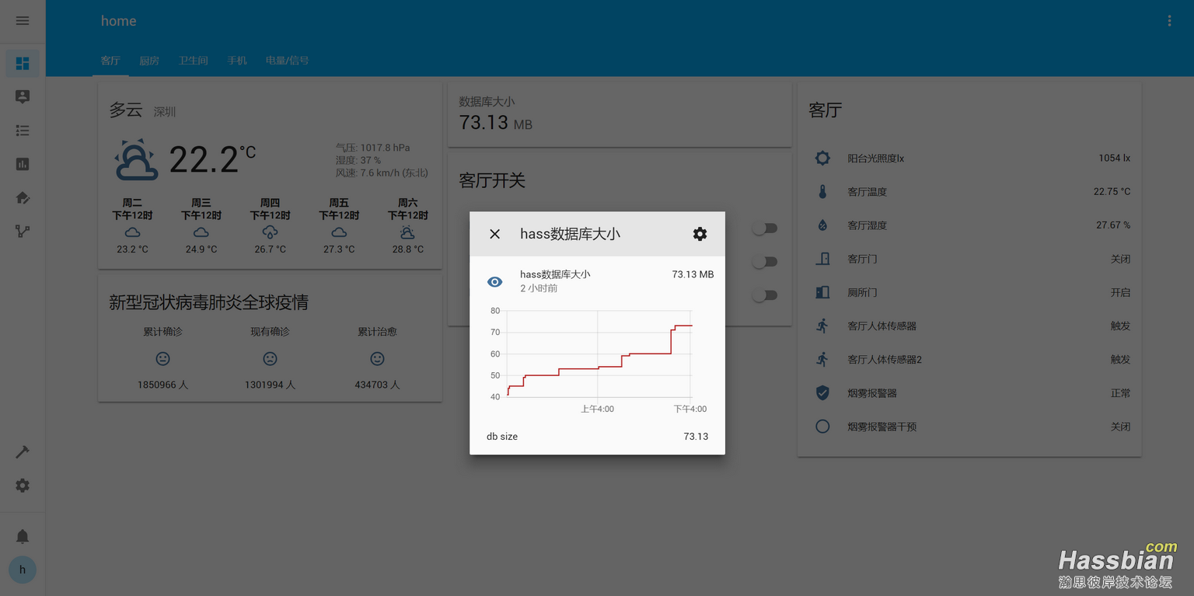
Task: Open the Logbook list sidebar icon
Action: [x=23, y=131]
